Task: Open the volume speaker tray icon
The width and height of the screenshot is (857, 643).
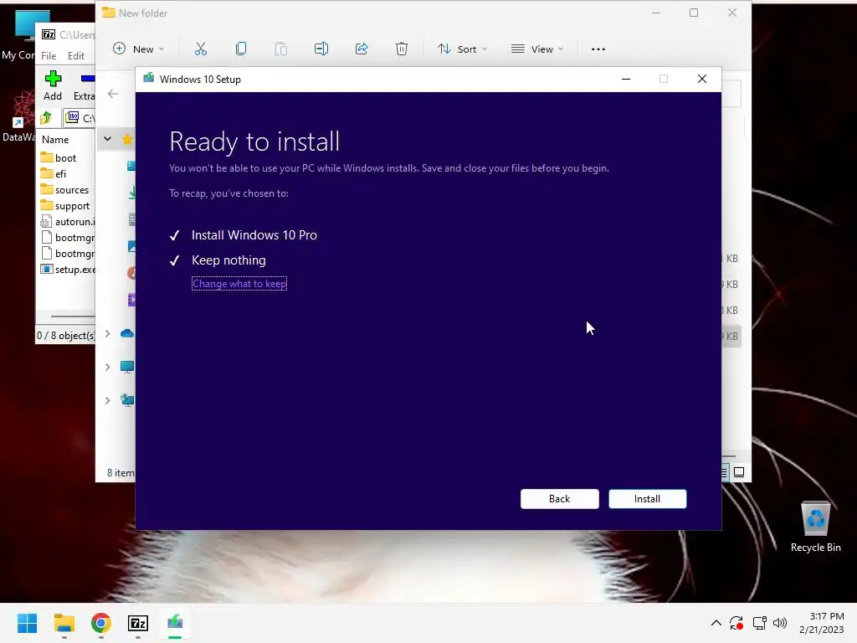Action: [780, 623]
